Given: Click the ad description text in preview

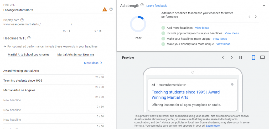Looking at the screenshot, I should pos(186,105).
